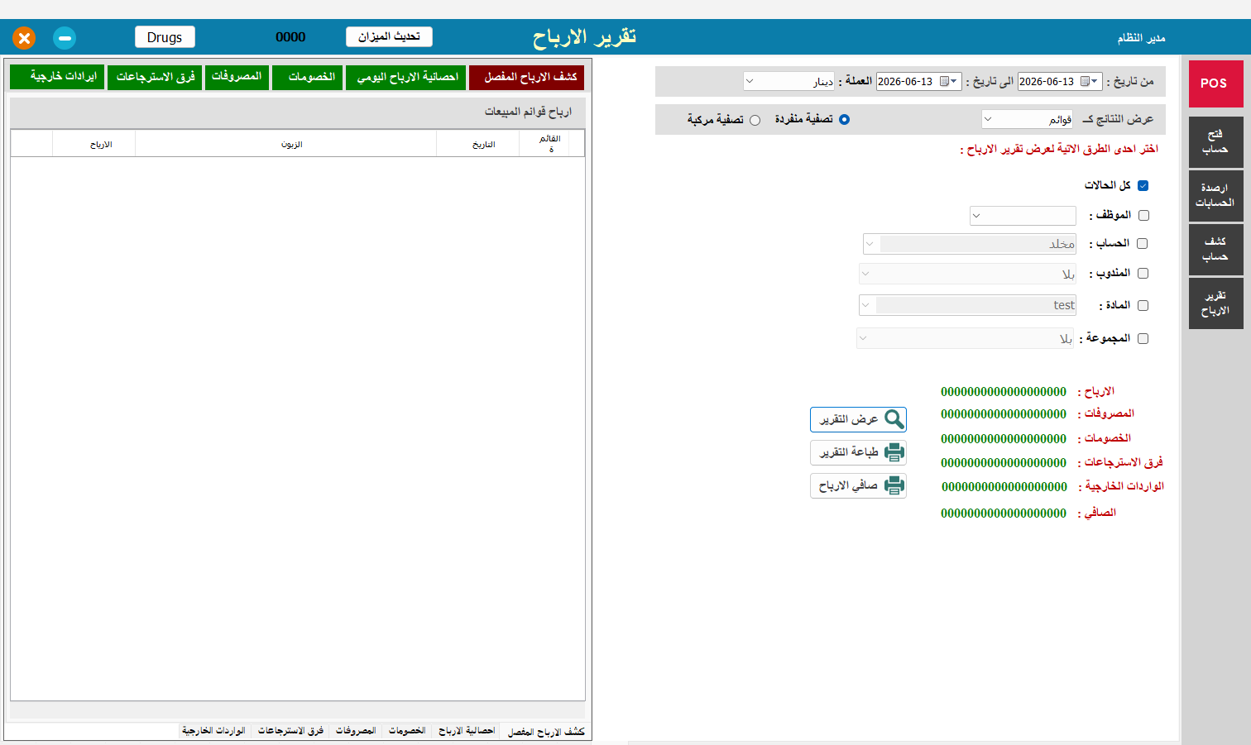
Task: Open the POS sidebar button
Action: tap(1216, 84)
